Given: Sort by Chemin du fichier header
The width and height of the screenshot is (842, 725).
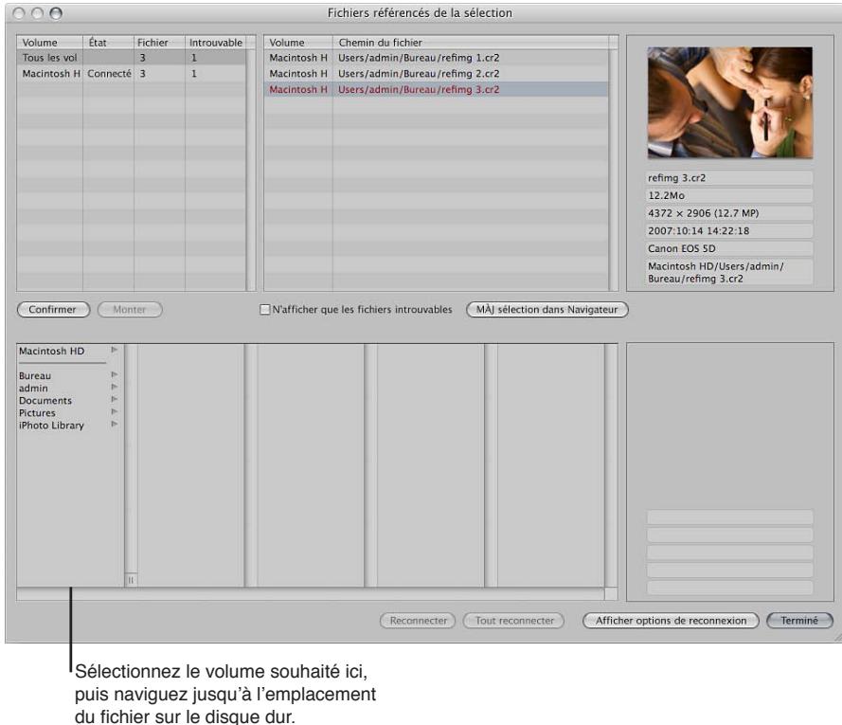Looking at the screenshot, I should (x=471, y=43).
